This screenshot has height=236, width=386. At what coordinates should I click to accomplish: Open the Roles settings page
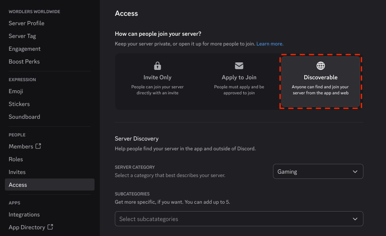coord(16,159)
